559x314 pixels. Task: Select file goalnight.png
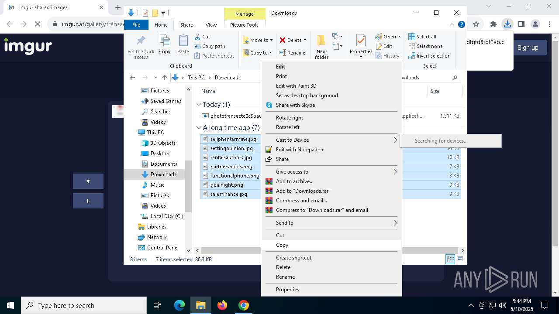[x=227, y=185]
